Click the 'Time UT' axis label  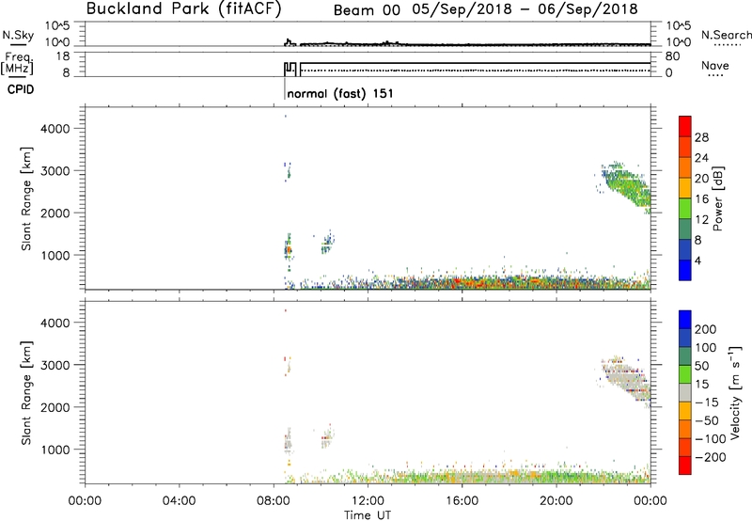368,515
